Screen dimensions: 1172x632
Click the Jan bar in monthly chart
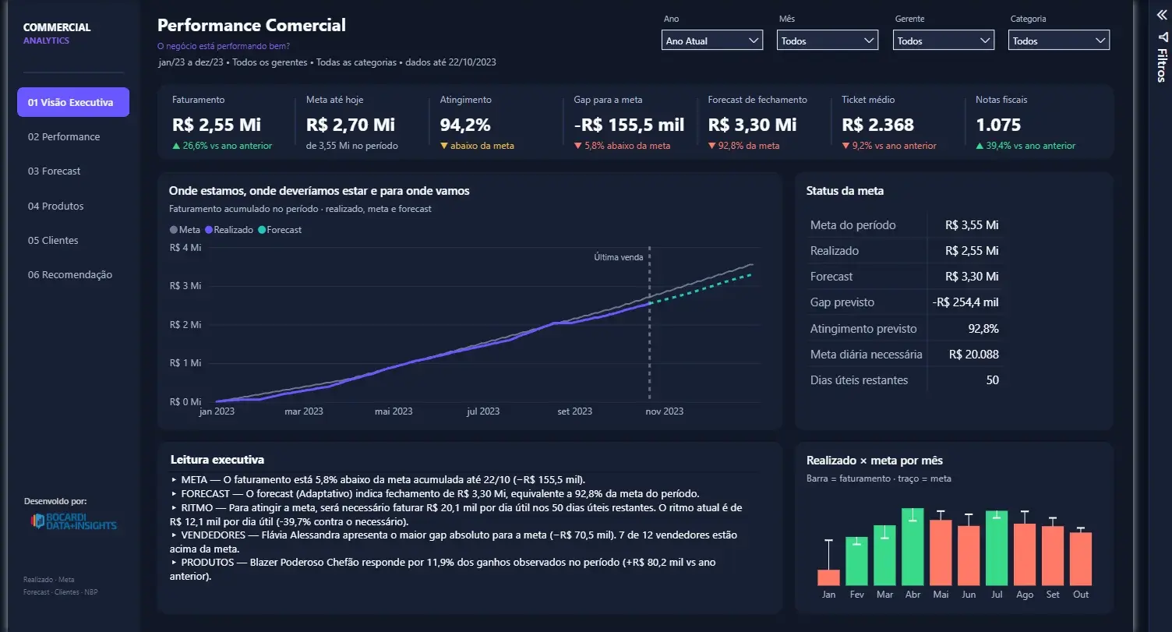point(828,577)
